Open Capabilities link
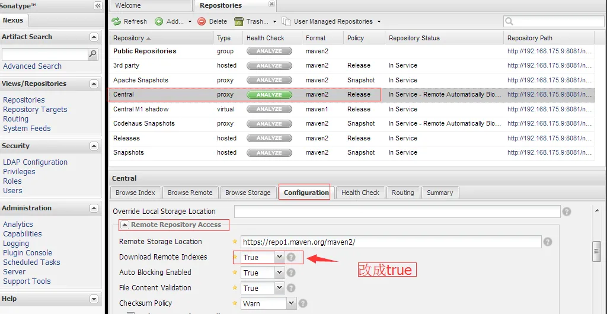 coord(23,234)
